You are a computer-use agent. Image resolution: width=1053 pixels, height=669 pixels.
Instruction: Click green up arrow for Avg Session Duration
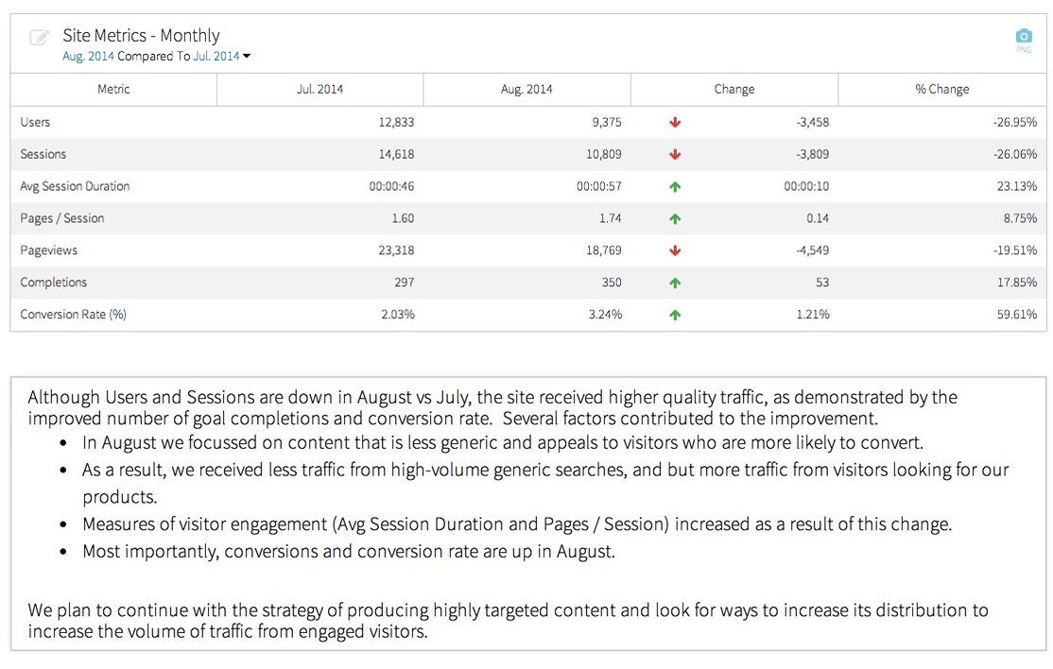(x=675, y=187)
